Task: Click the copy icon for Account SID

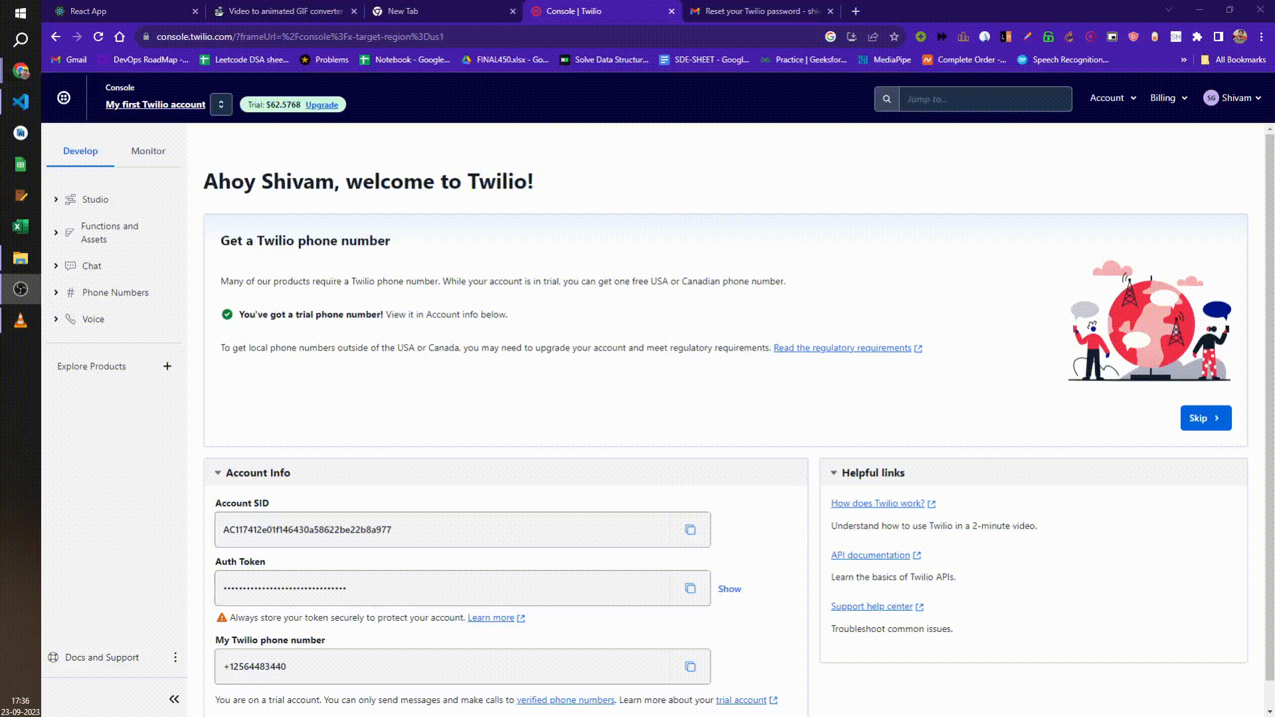Action: tap(691, 528)
